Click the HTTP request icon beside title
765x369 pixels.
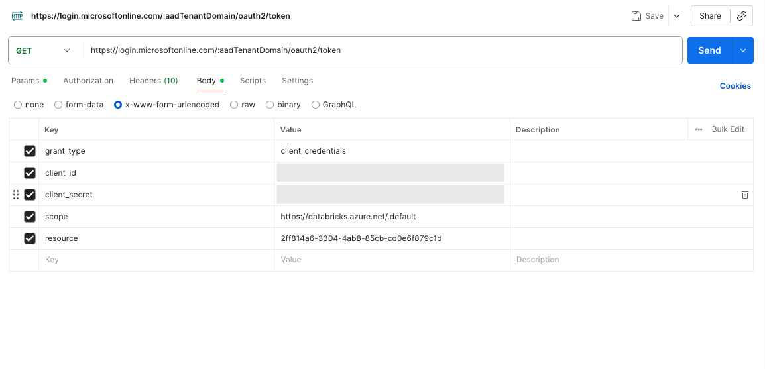[17, 15]
